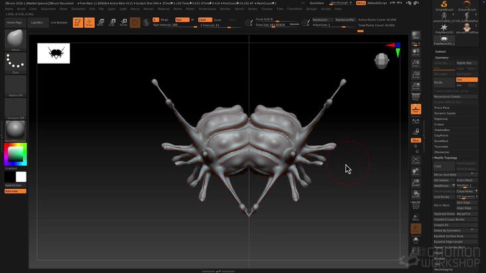Click the QuickSave button
The height and width of the screenshot is (273, 486).
(x=317, y=3)
